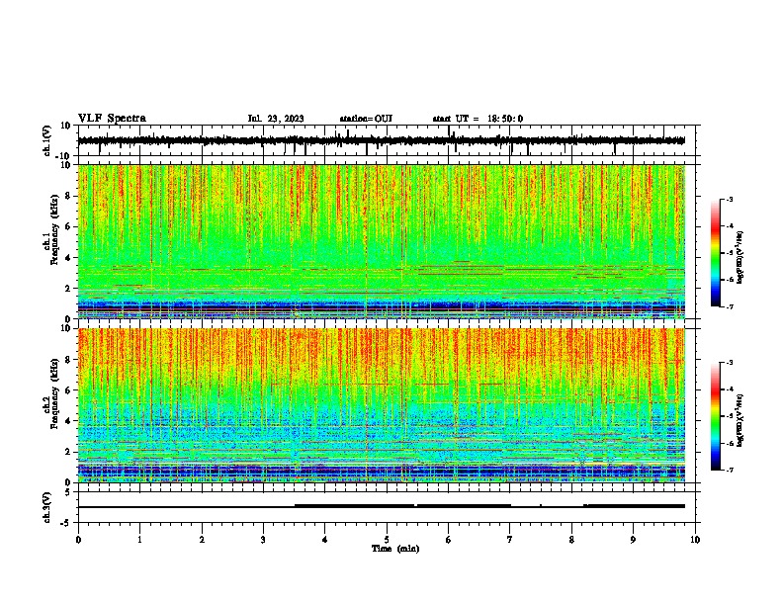Click the '2' kHz tick on ch.1 spectrogram
The height and width of the screenshot is (605, 783).
(x=68, y=289)
